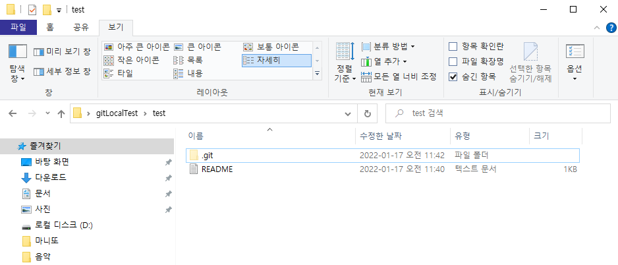Refresh the current folder
The height and width of the screenshot is (265, 618).
(x=368, y=113)
